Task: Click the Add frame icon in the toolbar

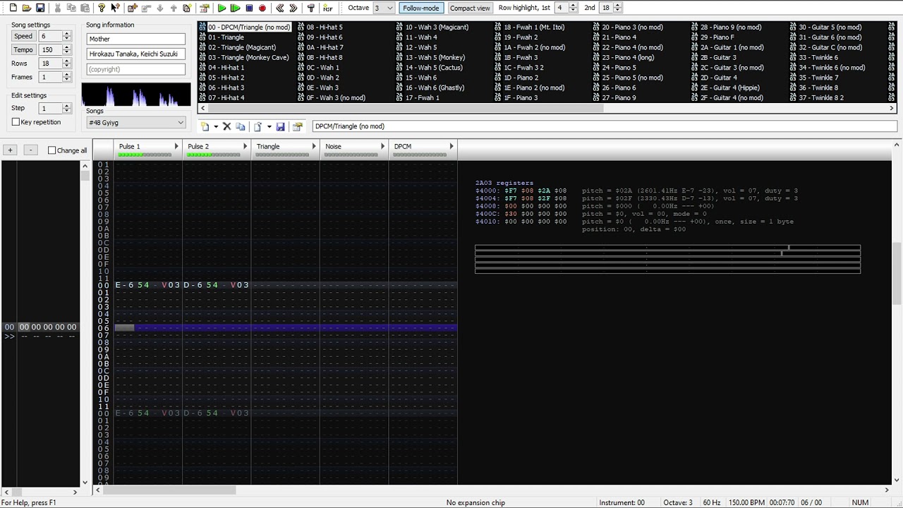Action: point(132,8)
